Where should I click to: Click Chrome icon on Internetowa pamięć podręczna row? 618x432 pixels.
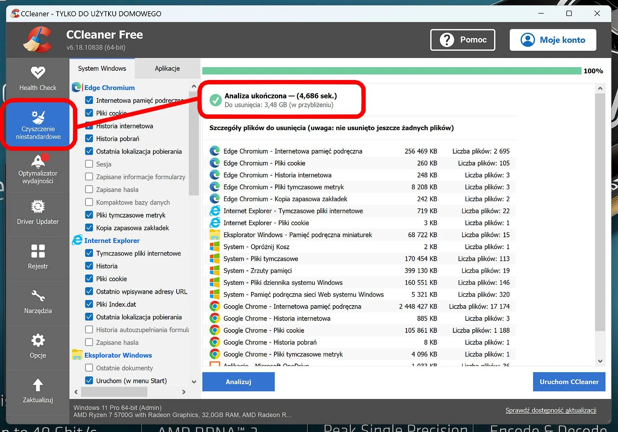pos(215,306)
